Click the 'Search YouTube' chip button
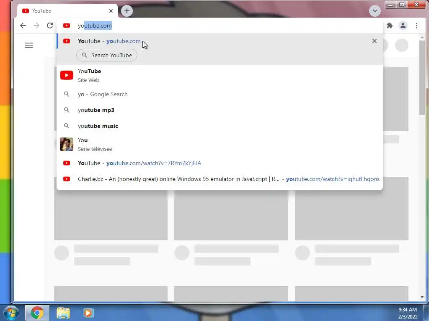 coord(107,55)
